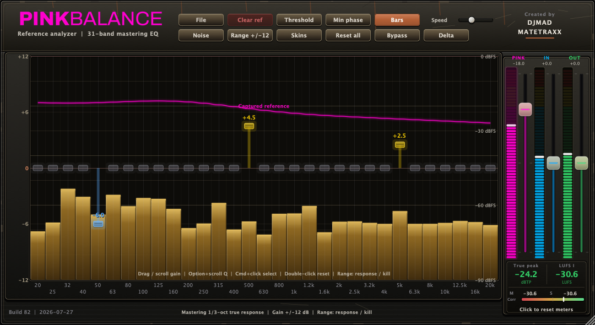
Task: Click the window resize corner grip
Action: pyautogui.click(x=590, y=321)
